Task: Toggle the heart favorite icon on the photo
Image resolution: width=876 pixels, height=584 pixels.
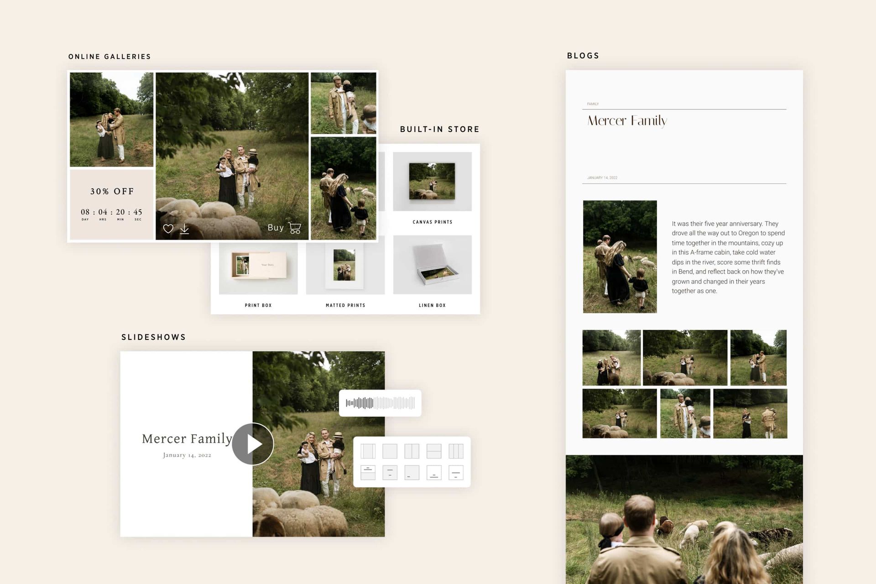Action: coord(168,229)
